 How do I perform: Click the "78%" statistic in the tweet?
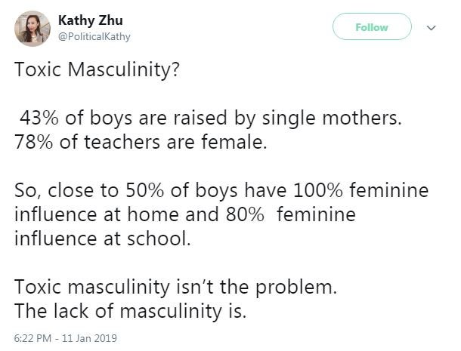pos(33,141)
